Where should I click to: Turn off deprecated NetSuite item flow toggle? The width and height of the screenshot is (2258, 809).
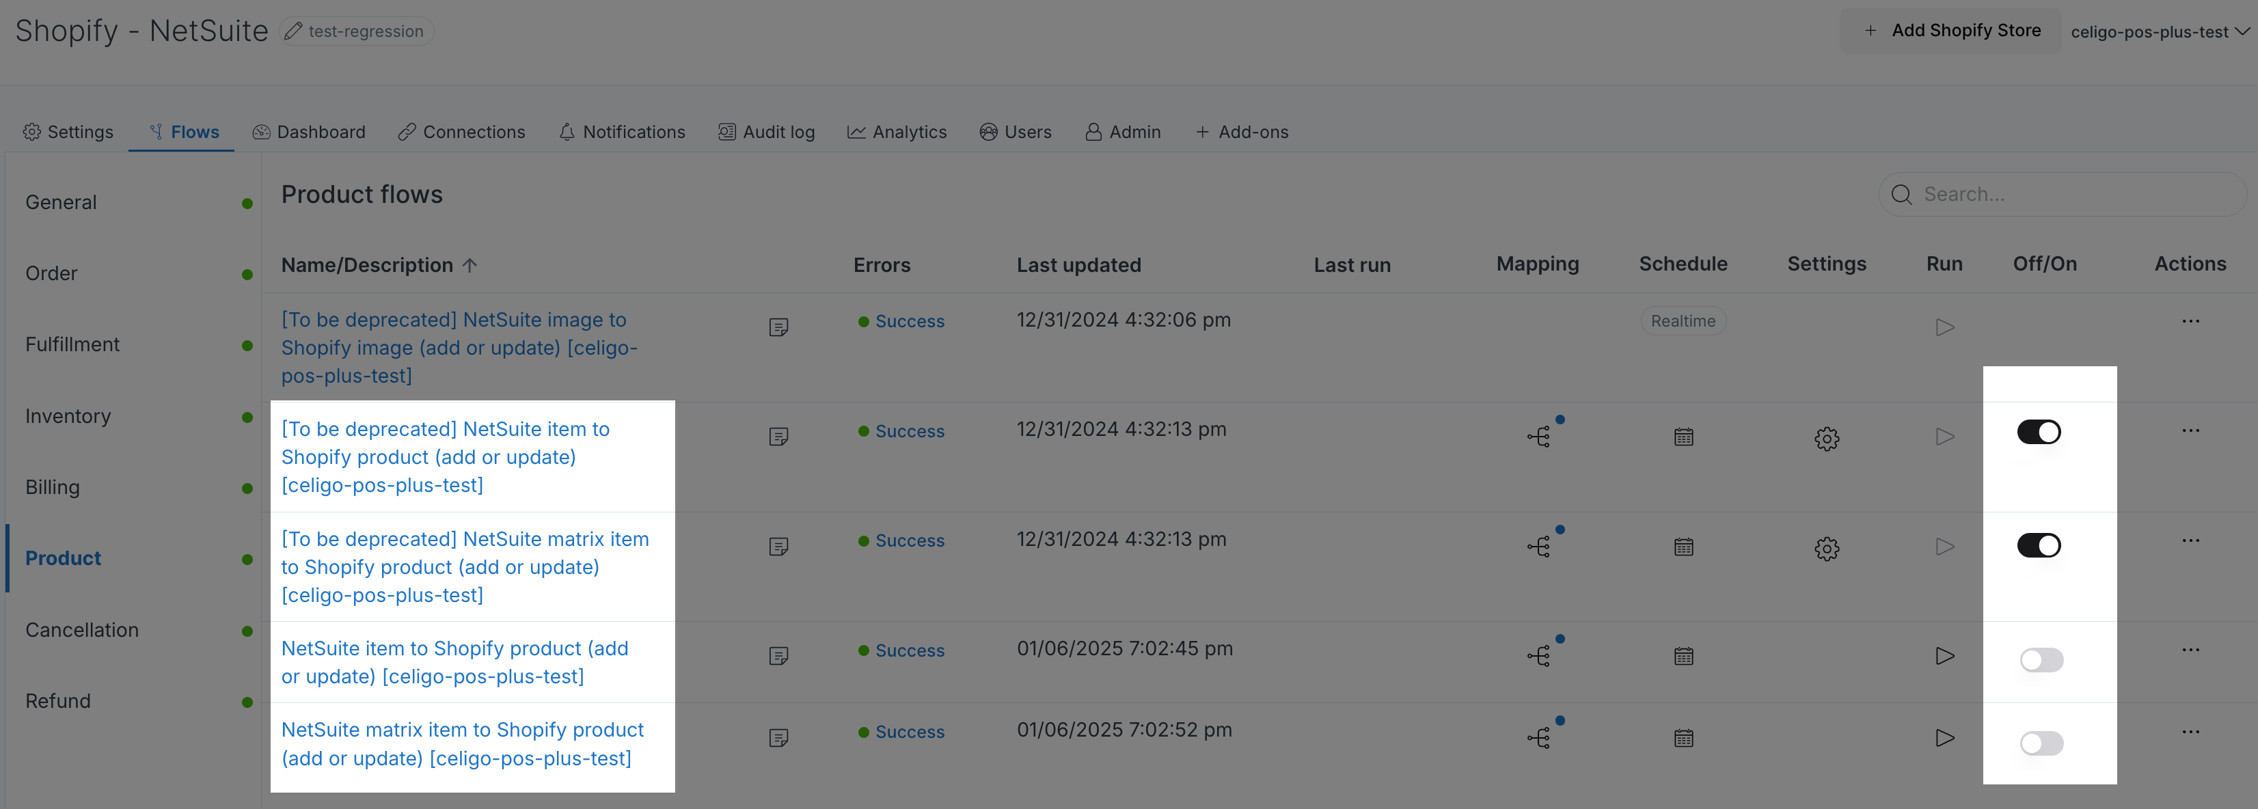click(2039, 432)
